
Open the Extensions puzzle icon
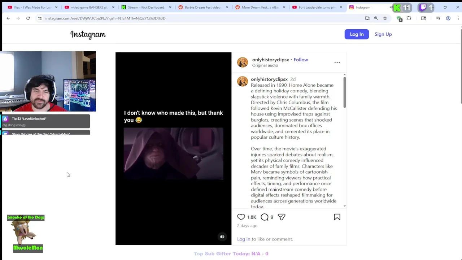[409, 18]
